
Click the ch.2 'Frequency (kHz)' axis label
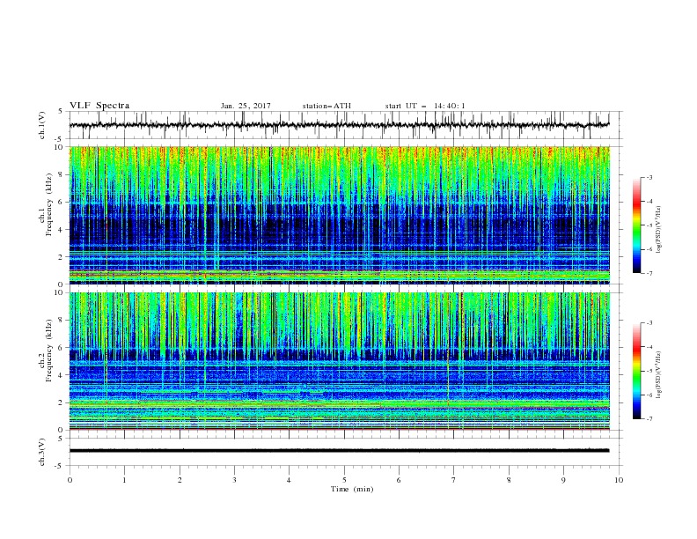point(49,351)
